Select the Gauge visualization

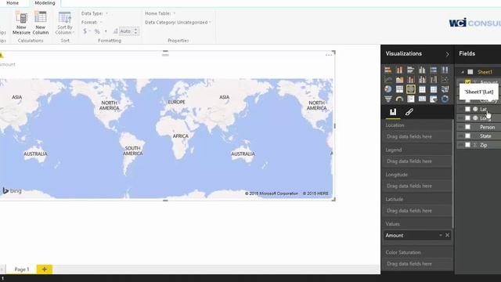pos(399,99)
